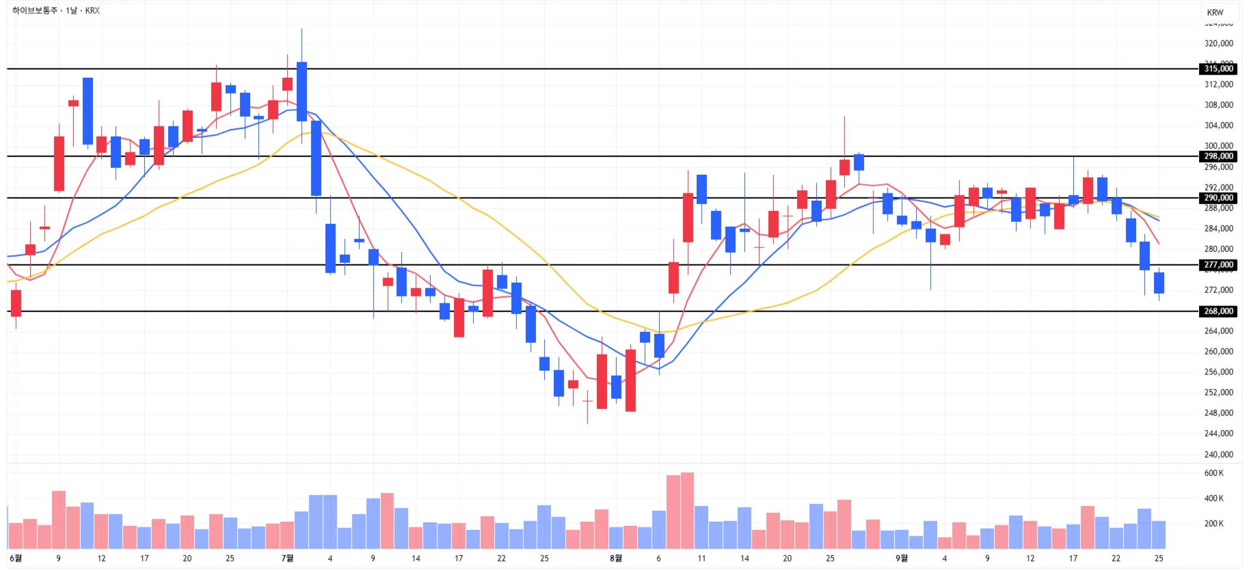Select the 277,000 horizontal line price tag

(1218, 265)
